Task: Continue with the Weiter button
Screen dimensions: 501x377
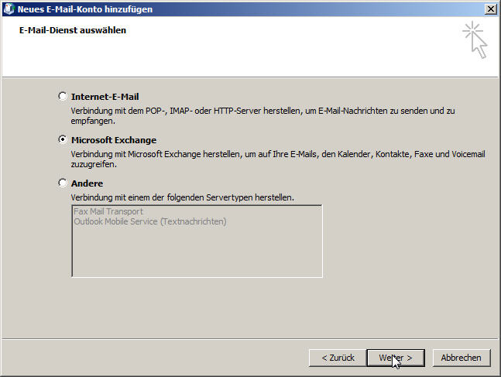Action: (396, 358)
